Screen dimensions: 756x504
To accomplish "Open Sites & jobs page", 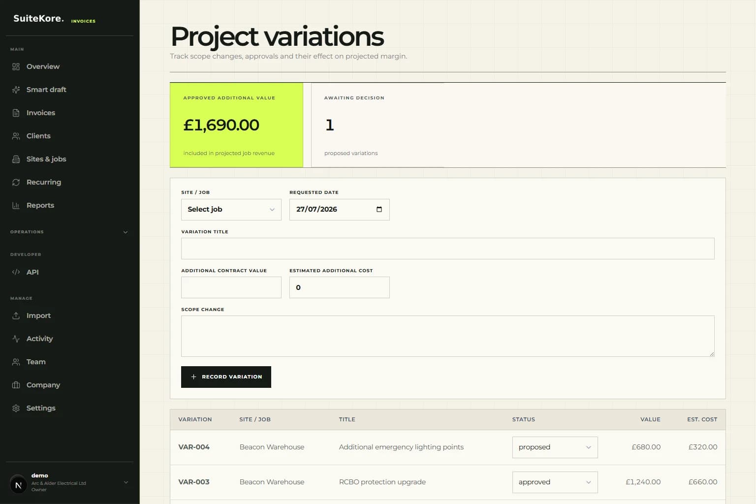I will (x=69, y=159).
